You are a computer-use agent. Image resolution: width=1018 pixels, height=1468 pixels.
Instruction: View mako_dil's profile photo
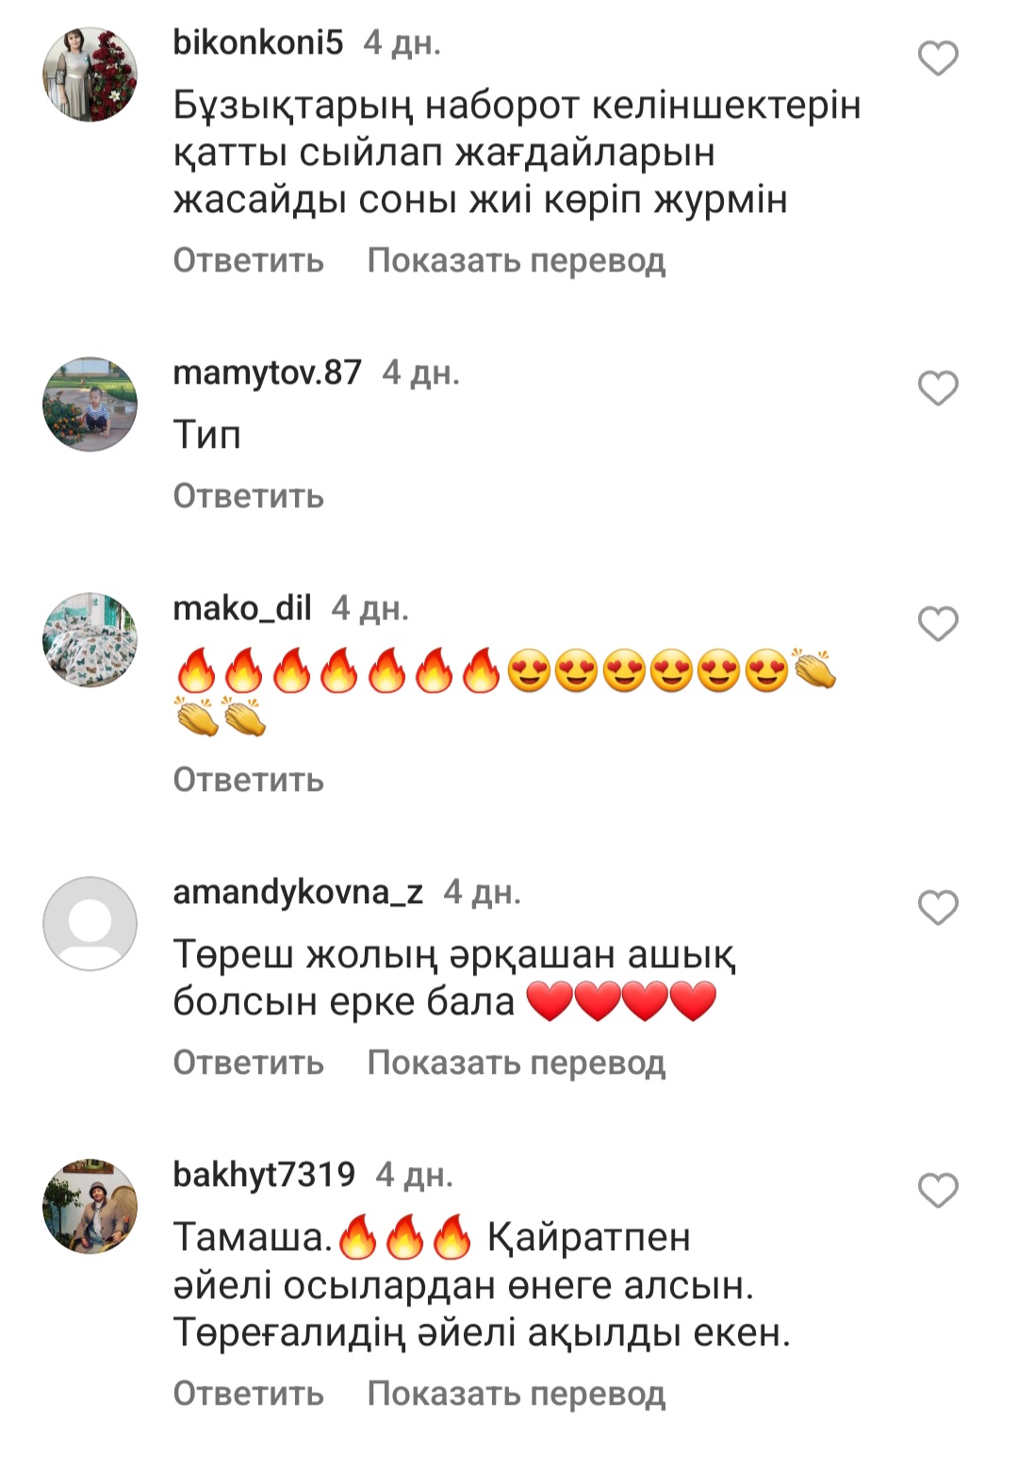click(90, 640)
